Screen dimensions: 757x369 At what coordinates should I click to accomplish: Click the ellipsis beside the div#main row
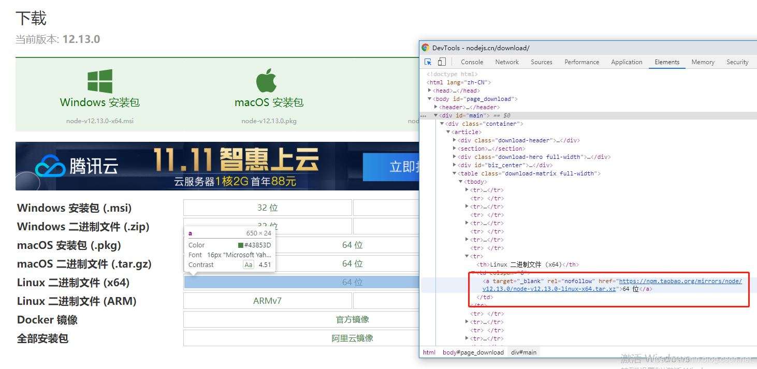(424, 116)
